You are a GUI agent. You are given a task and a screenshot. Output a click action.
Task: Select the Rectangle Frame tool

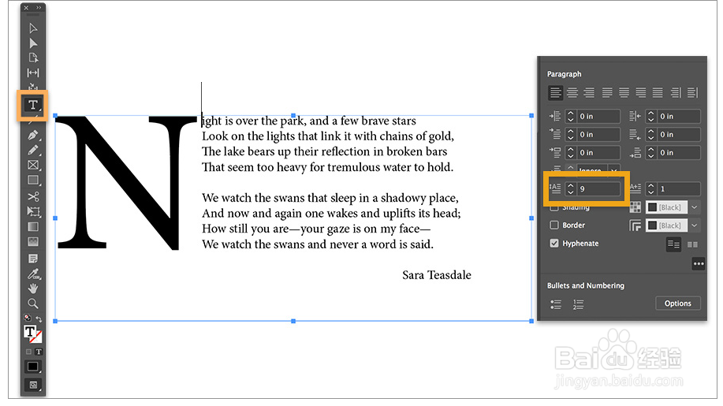click(x=33, y=165)
